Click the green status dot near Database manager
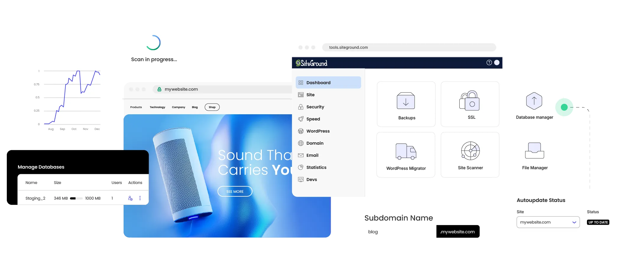Screen dimensions: 642x256 [x=564, y=107]
